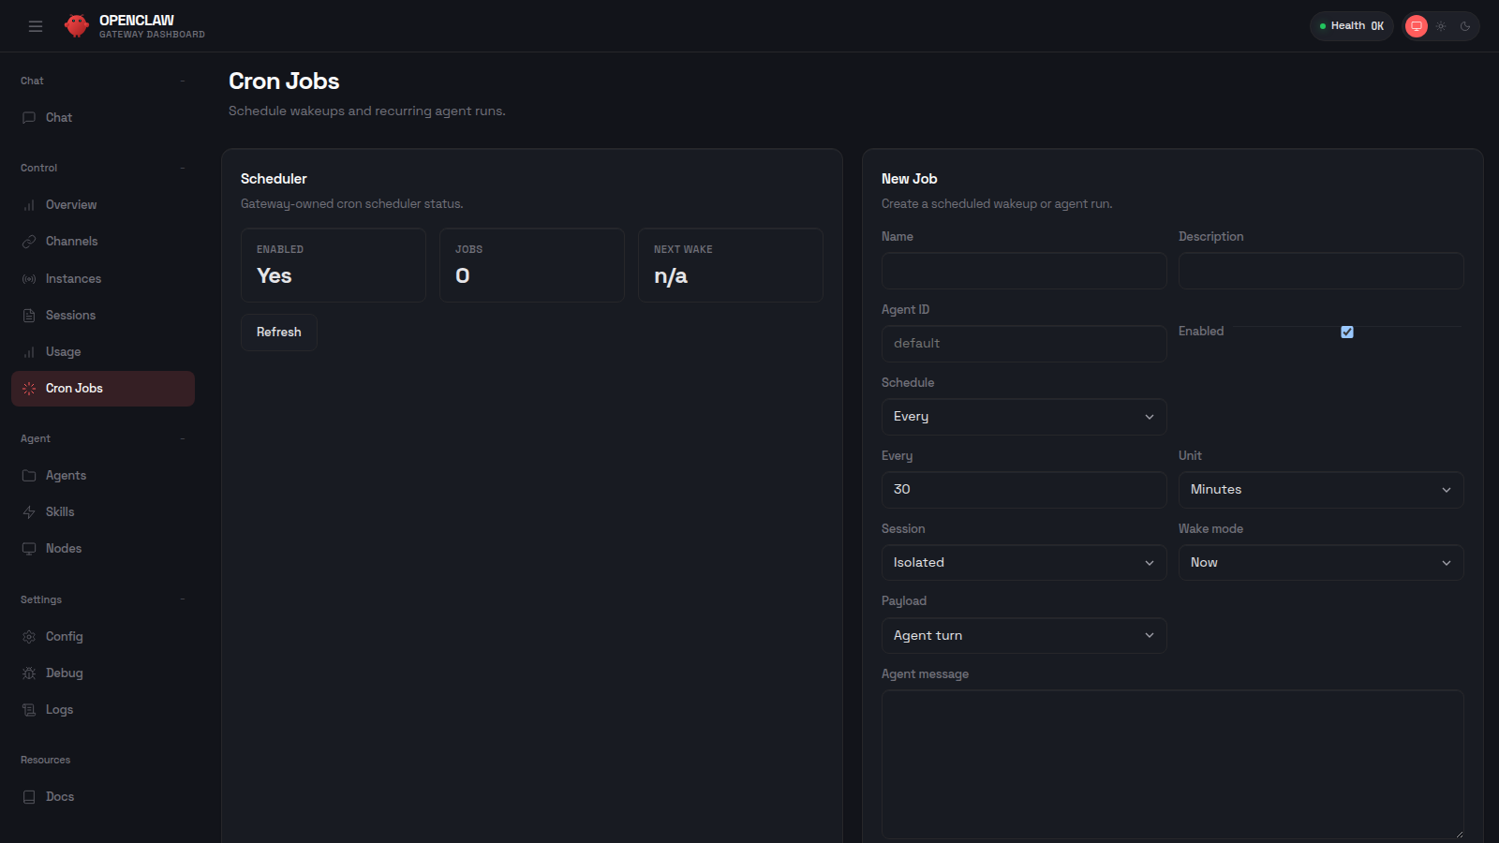
Task: Open the Schedule dropdown showing Every
Action: [1023, 416]
